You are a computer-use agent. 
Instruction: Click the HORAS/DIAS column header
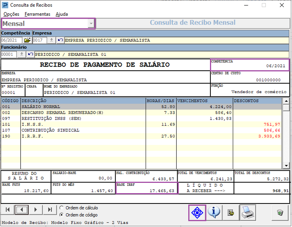(x=161, y=101)
